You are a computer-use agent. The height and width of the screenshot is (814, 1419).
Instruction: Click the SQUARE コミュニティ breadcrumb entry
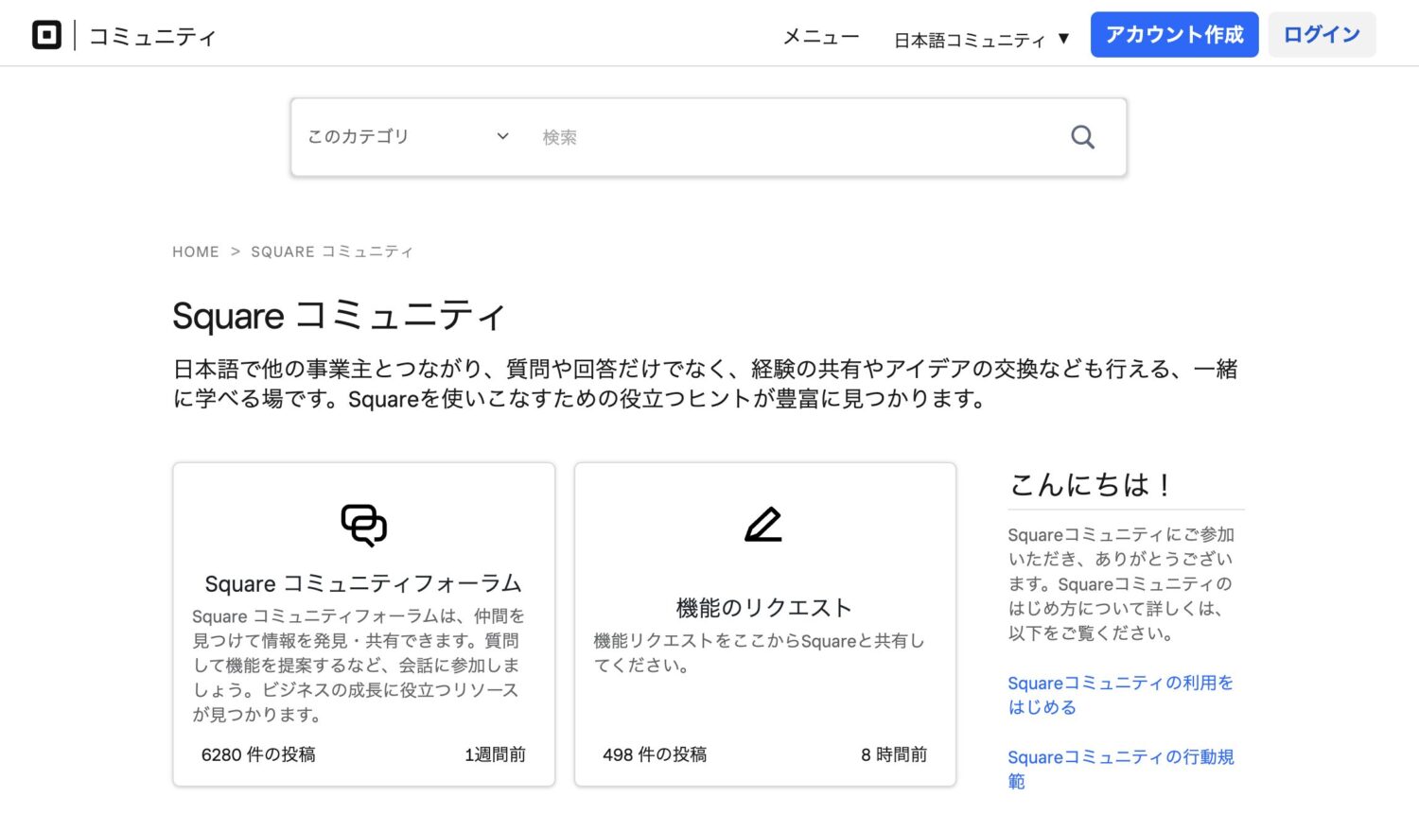tap(332, 251)
